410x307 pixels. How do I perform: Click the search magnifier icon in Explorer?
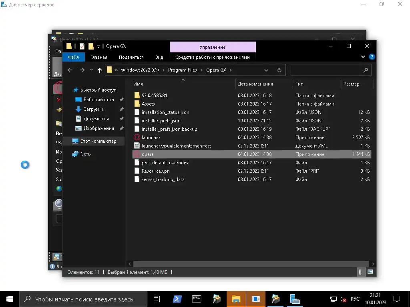(x=366, y=70)
